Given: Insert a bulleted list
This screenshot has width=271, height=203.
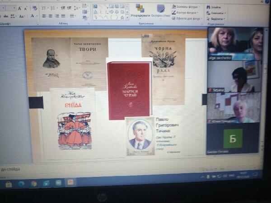Looking at the screenshot, I should point(44,8).
